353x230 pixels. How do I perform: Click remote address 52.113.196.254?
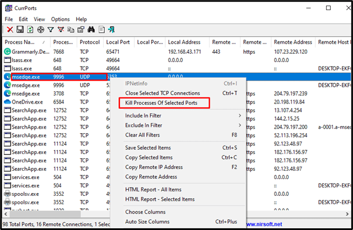291,135
